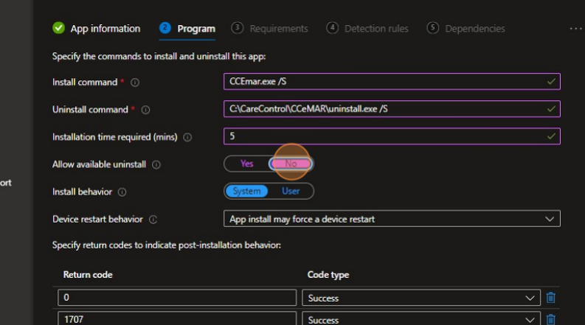Delete the return code 0 row
This screenshot has height=325, width=585.
click(550, 298)
